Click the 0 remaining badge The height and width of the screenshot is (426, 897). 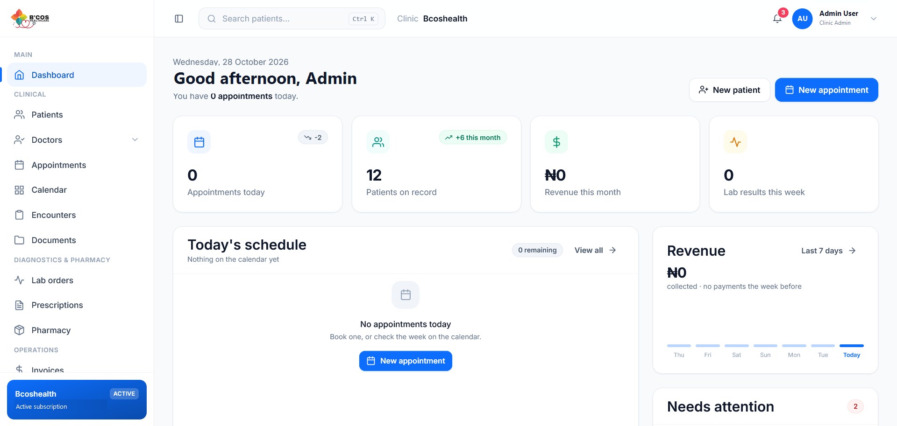[x=537, y=250]
